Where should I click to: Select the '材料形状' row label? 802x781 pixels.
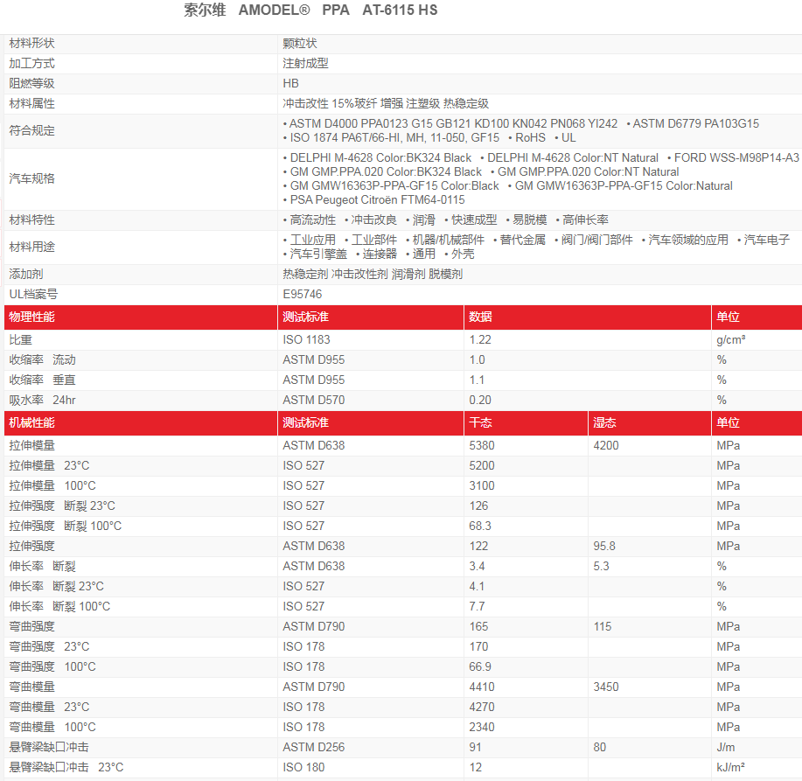31,44
